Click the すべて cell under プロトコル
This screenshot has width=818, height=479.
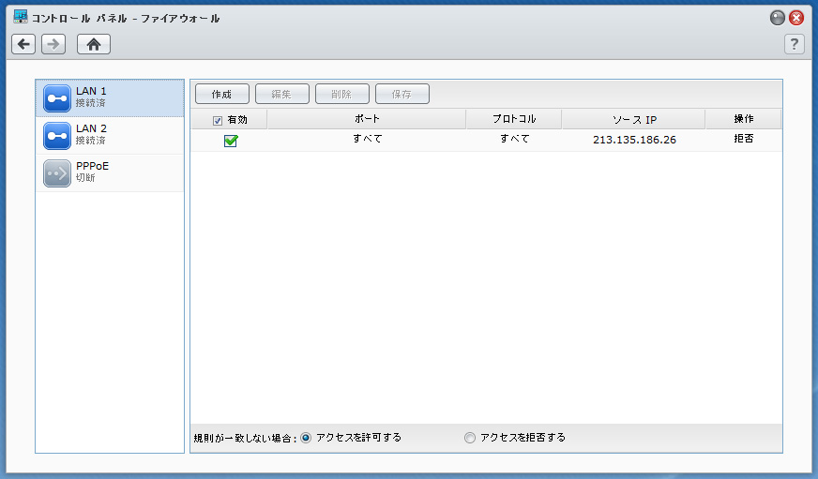pos(514,139)
